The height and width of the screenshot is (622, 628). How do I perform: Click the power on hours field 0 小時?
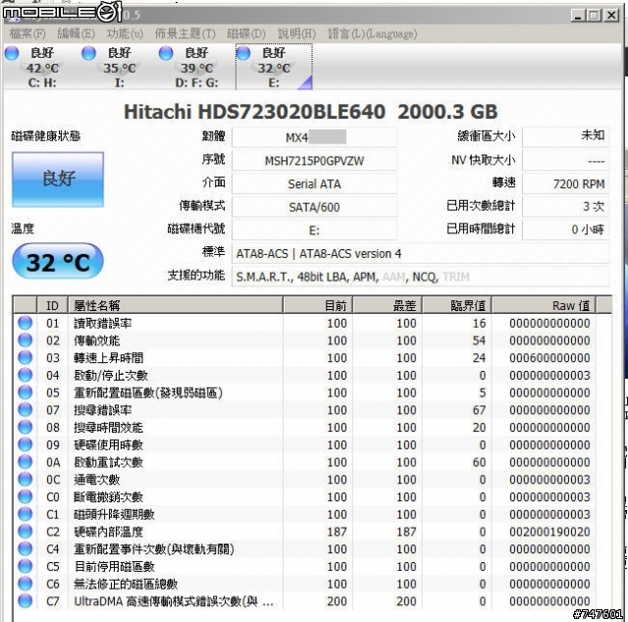(x=566, y=230)
